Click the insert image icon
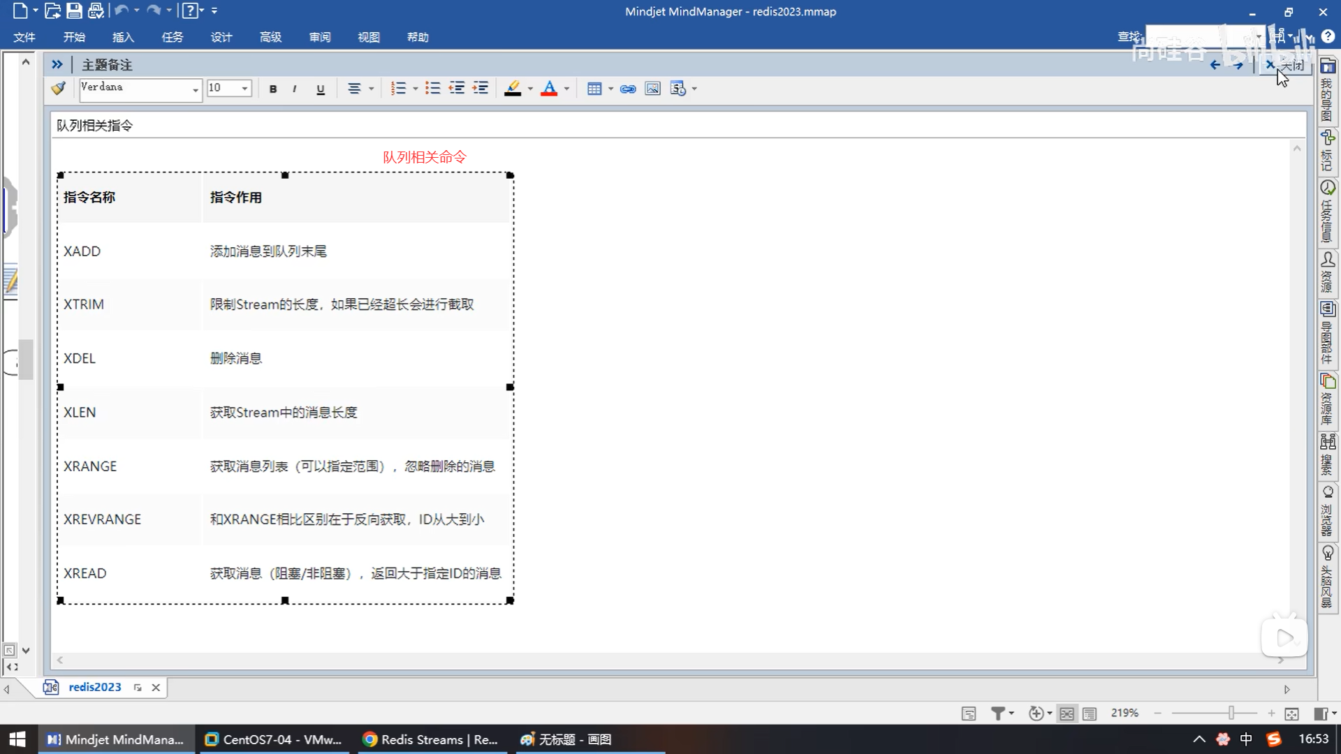 [x=652, y=89]
